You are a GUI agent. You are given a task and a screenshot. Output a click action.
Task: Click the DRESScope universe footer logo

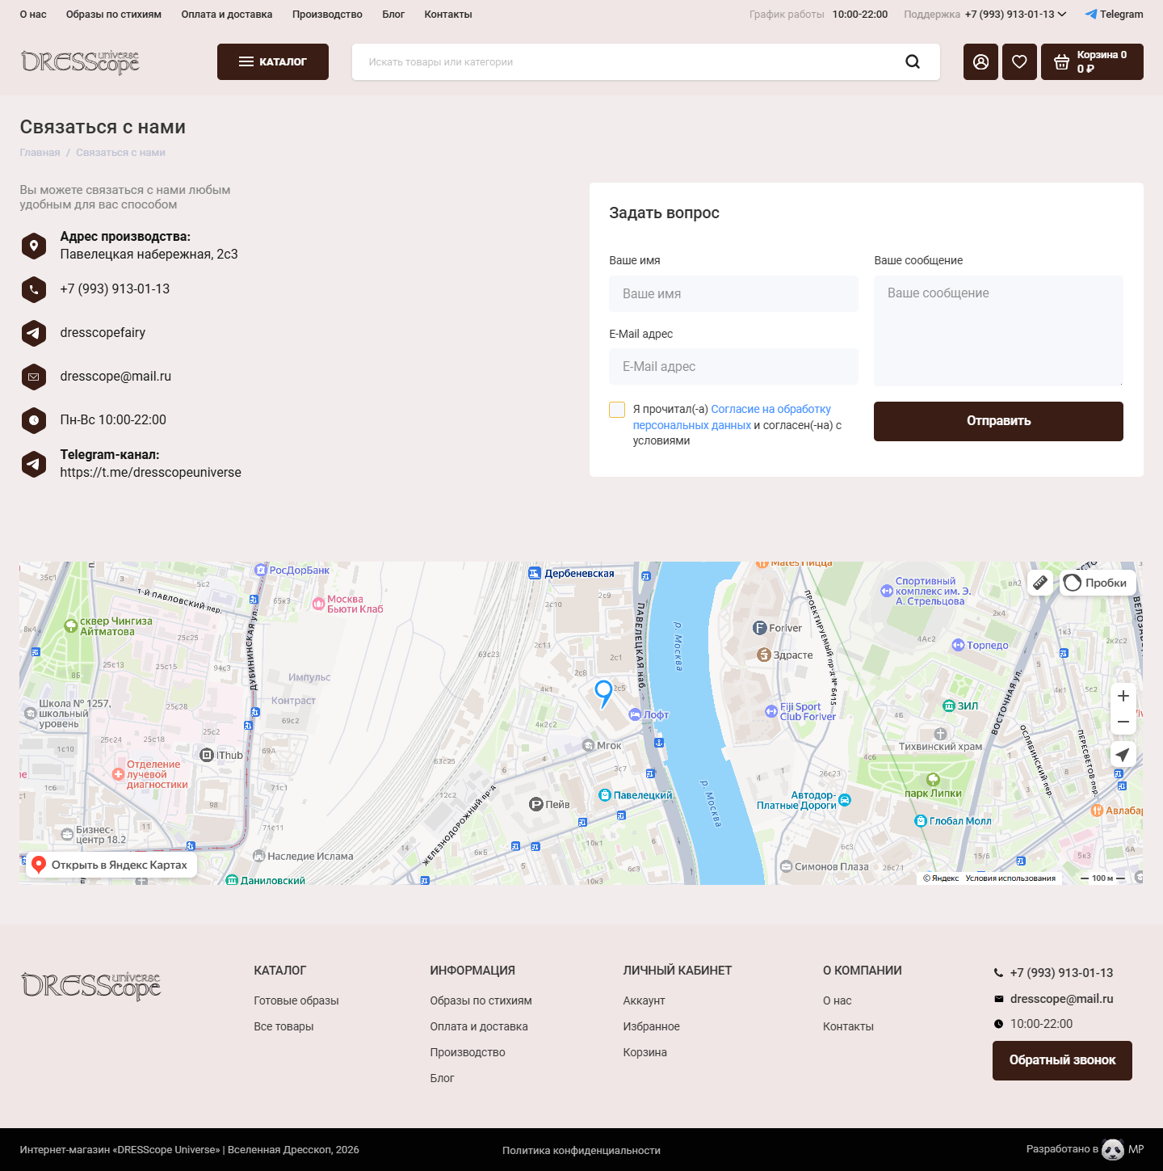tap(90, 986)
